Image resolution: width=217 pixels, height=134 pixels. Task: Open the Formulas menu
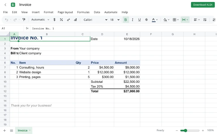[83, 12]
